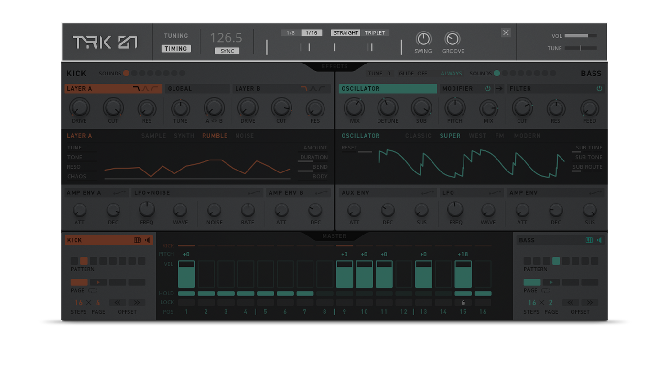The height and width of the screenshot is (384, 669).
Task: Click the AMP ENV A curve icon
Action: tap(120, 193)
